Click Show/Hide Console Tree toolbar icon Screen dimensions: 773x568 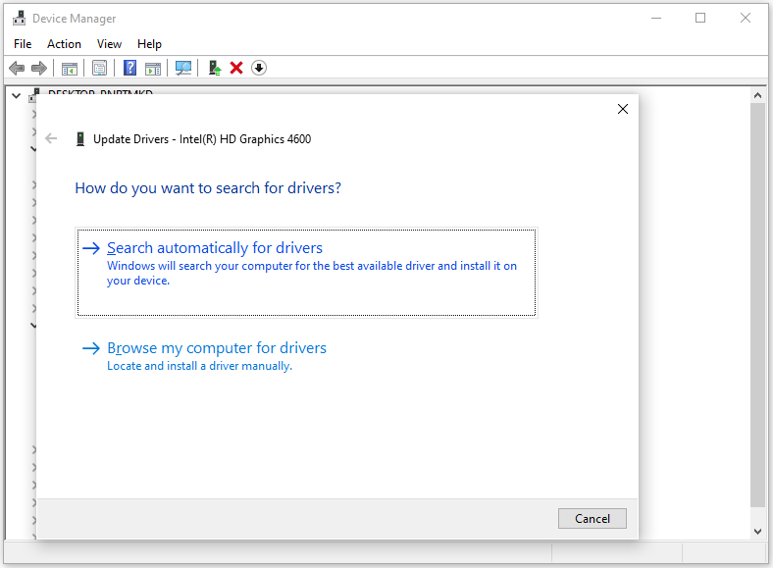(70, 68)
